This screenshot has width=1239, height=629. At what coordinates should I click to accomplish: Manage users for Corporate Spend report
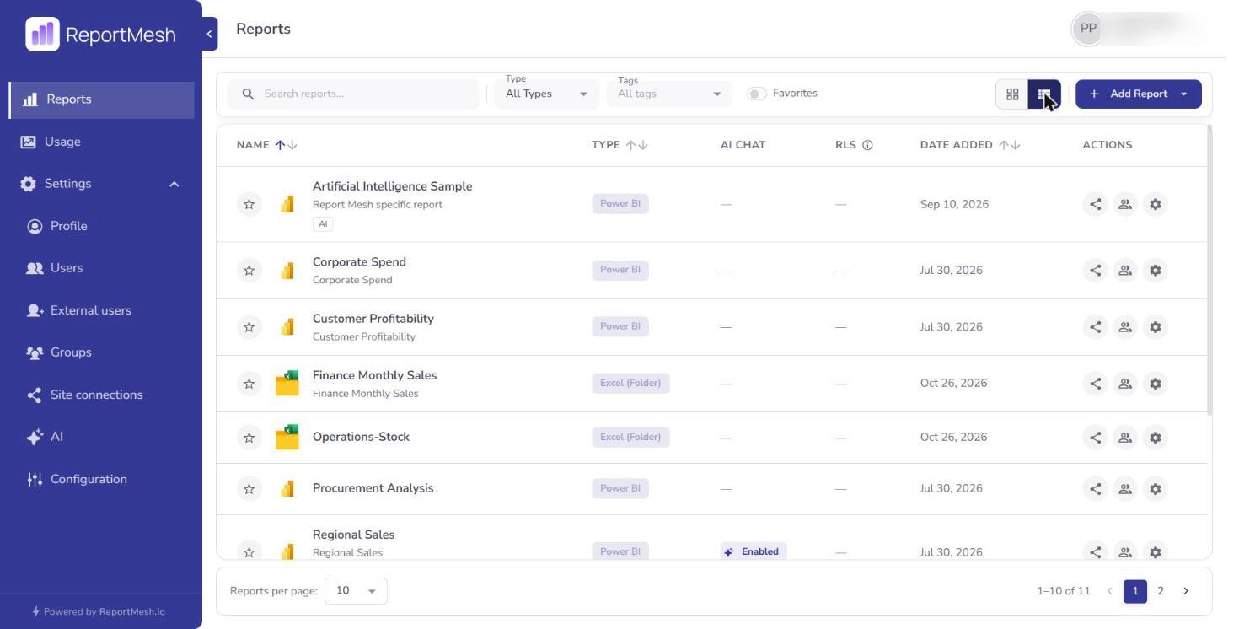click(1124, 271)
